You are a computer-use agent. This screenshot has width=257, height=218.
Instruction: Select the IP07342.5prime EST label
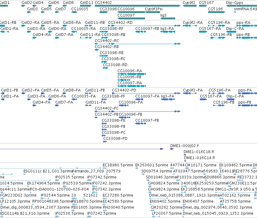[101, 177]
